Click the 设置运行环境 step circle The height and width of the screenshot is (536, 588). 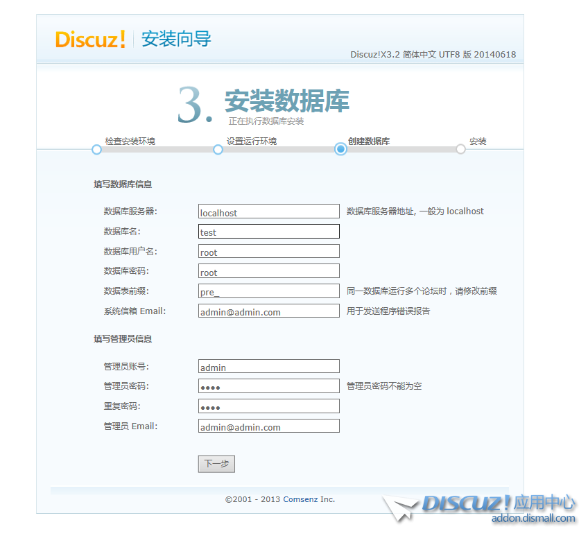[218, 149]
